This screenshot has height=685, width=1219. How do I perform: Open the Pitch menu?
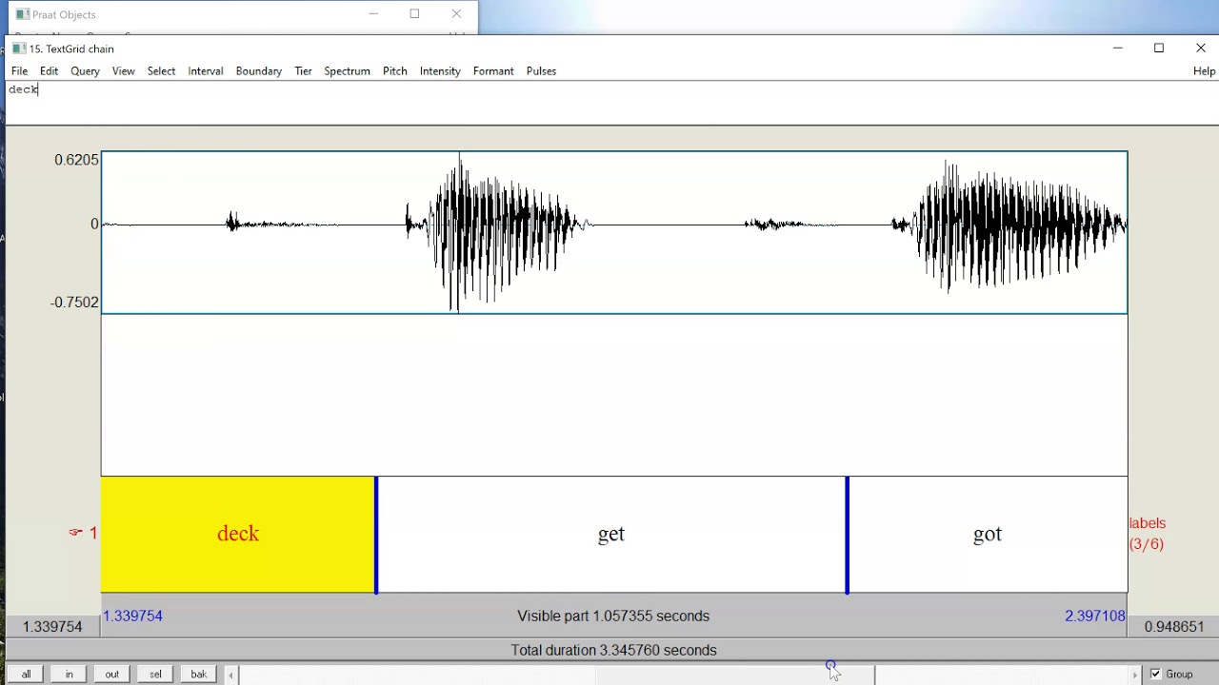[x=394, y=71]
